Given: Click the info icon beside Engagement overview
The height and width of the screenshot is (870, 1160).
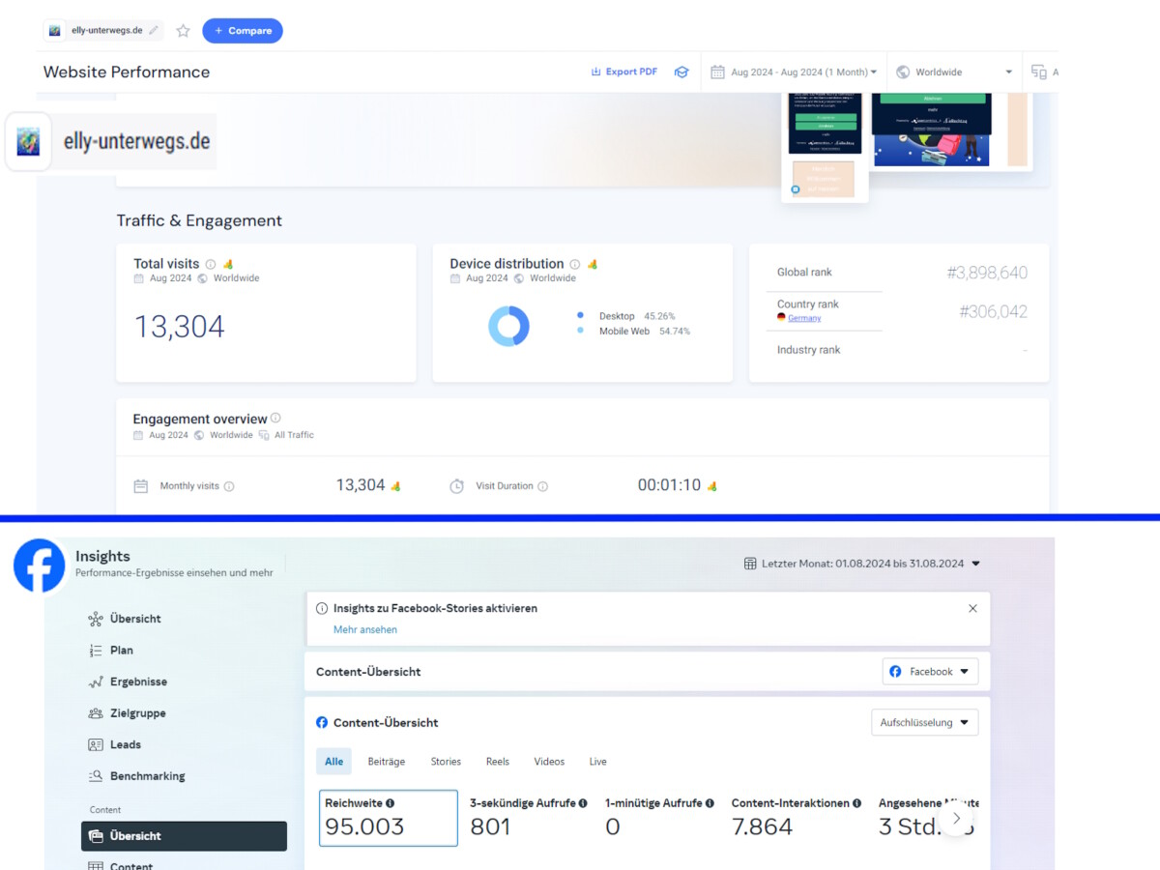Looking at the screenshot, I should click(x=275, y=418).
